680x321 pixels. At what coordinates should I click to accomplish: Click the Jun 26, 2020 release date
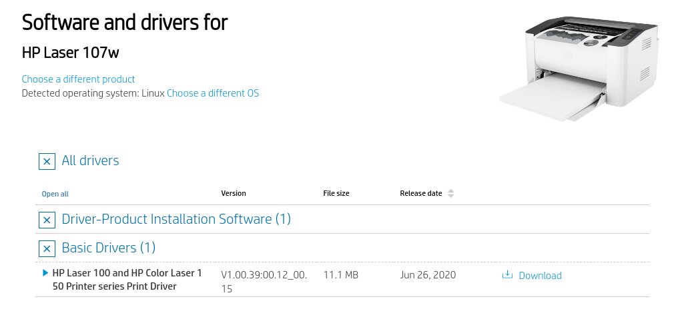tap(428, 275)
